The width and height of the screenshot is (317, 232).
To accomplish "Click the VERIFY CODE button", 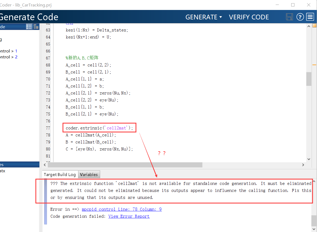I will 249,17.
